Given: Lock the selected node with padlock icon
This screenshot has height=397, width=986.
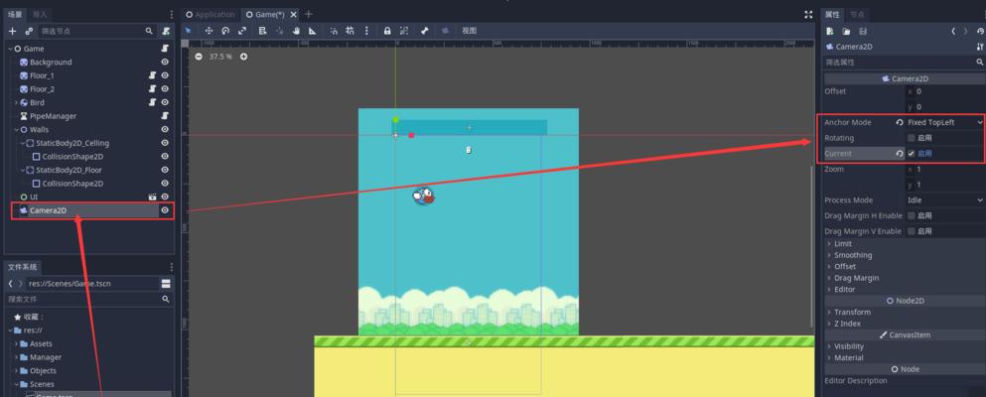Looking at the screenshot, I should point(387,31).
